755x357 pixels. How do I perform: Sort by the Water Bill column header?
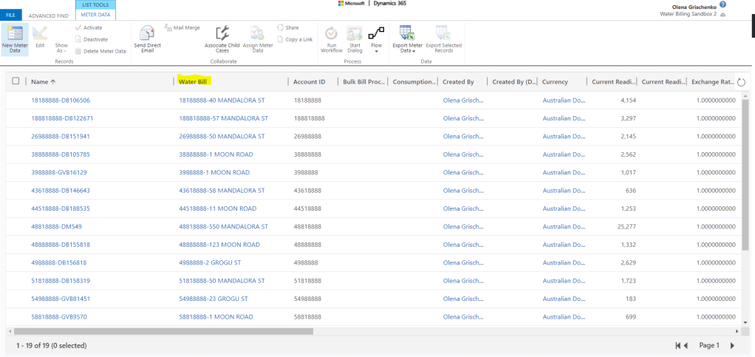pyautogui.click(x=193, y=81)
